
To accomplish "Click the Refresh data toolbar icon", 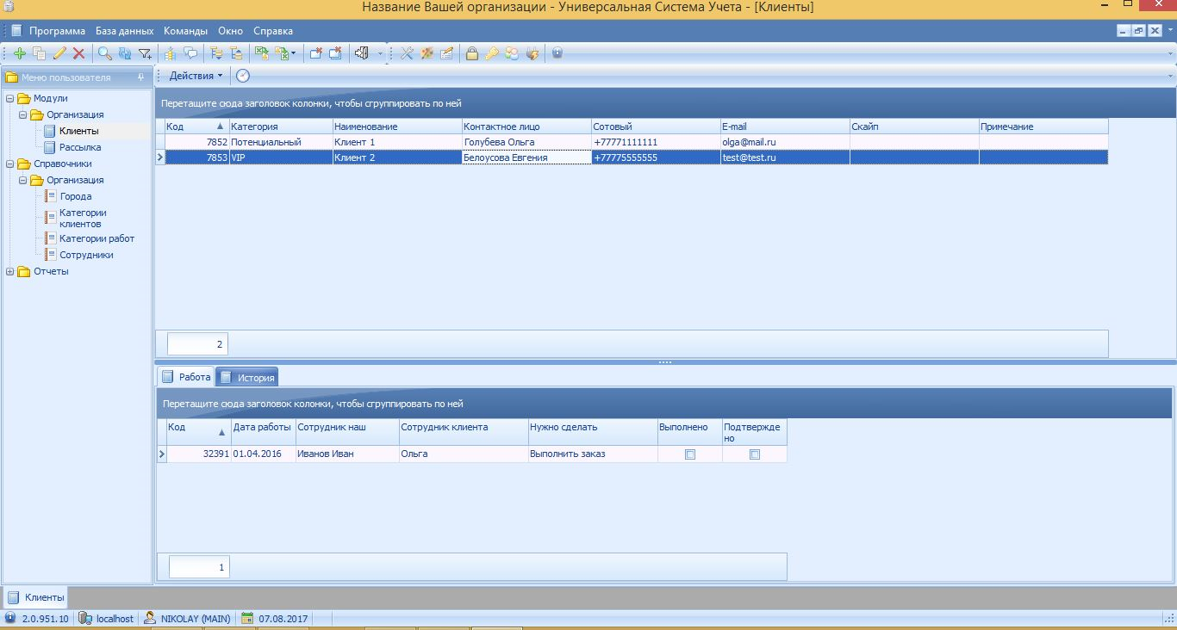I will [x=125, y=53].
